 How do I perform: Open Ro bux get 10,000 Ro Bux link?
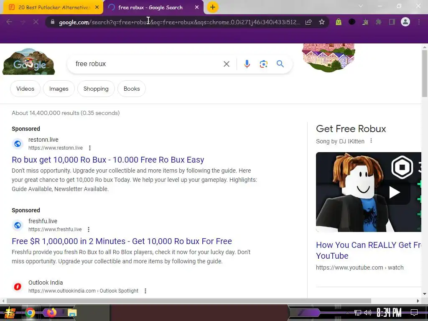tap(108, 160)
